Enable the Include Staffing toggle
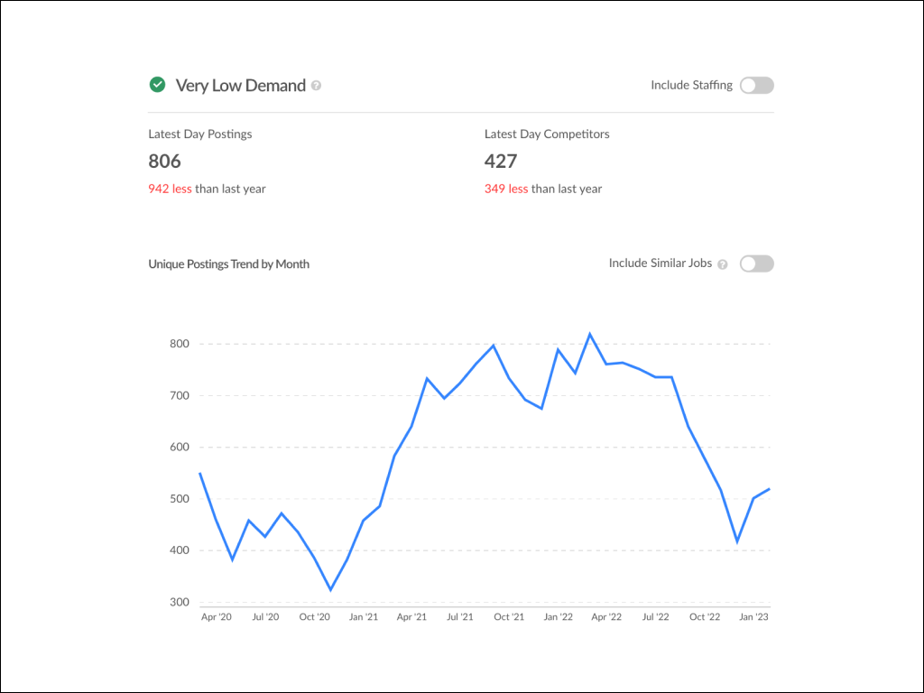The width and height of the screenshot is (924, 693). click(x=757, y=86)
